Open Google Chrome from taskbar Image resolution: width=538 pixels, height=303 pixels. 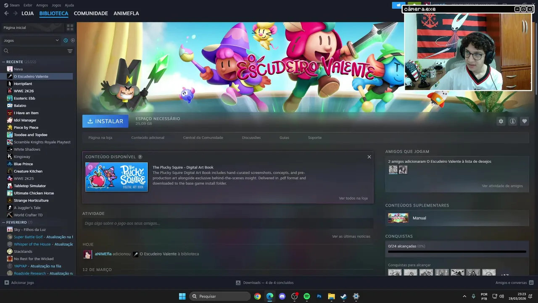pos(257,296)
